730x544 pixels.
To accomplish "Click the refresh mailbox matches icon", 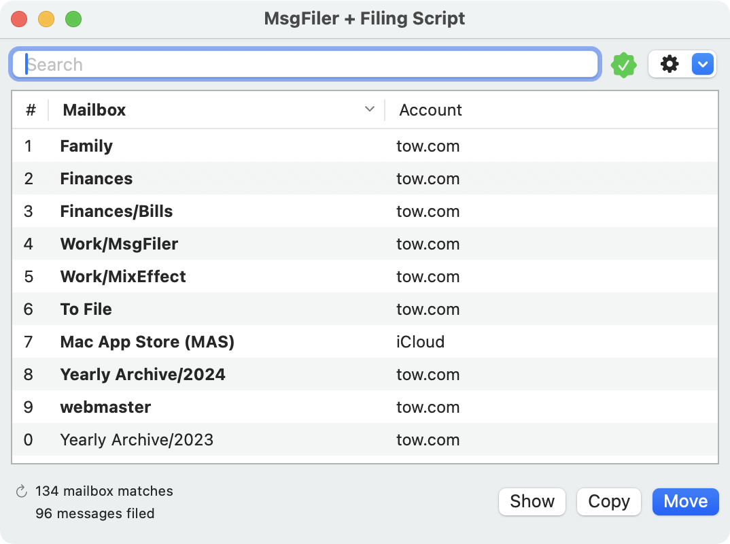I will pos(21,491).
